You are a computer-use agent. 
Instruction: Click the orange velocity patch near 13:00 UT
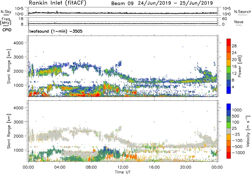[x=131, y=156]
